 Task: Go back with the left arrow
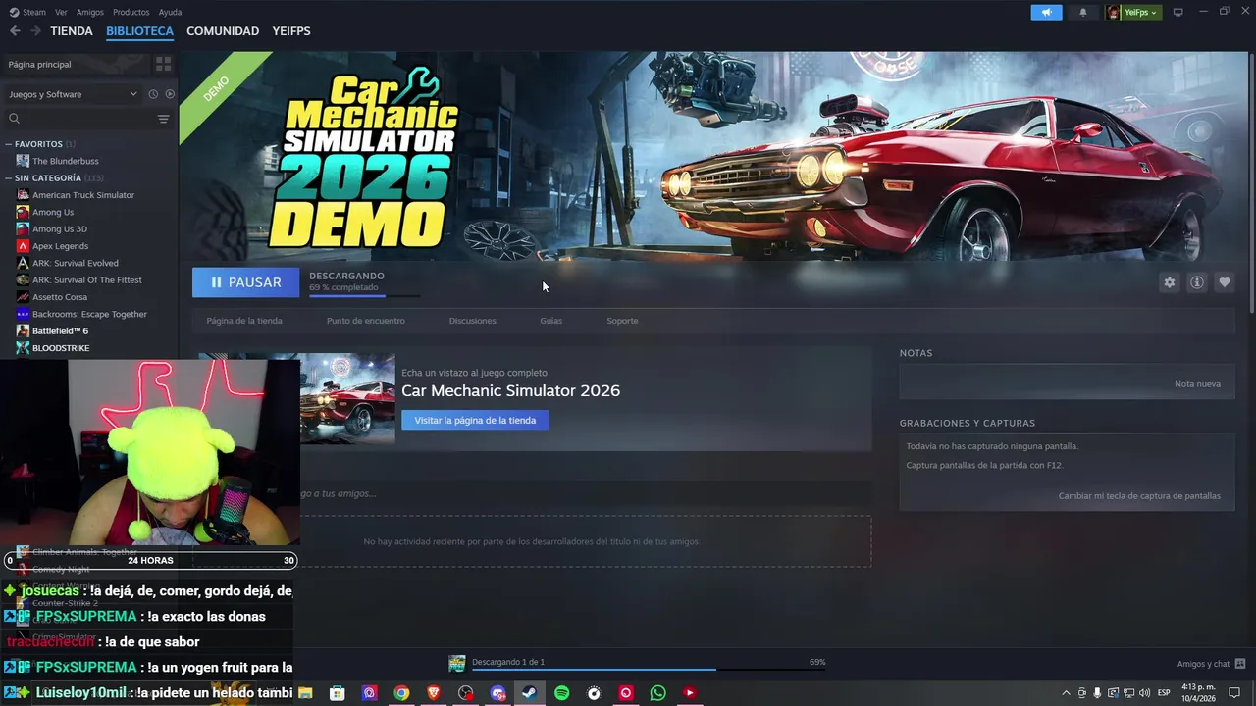15,31
